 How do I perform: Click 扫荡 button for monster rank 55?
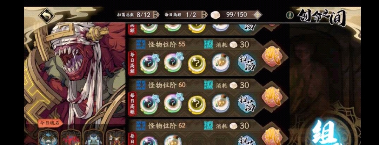247,64
